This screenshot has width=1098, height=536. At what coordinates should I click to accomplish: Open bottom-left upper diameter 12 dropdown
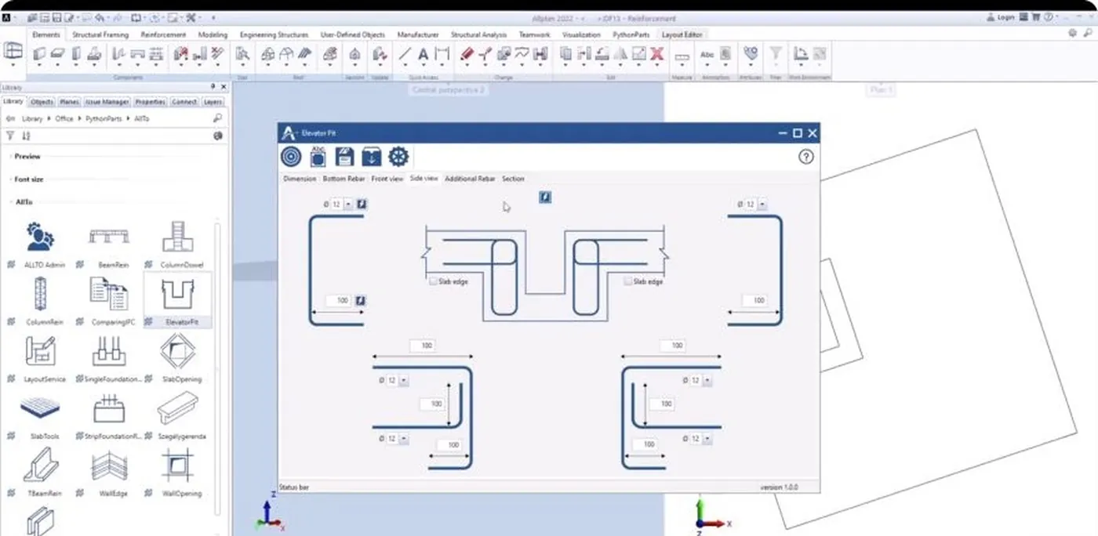coord(404,380)
